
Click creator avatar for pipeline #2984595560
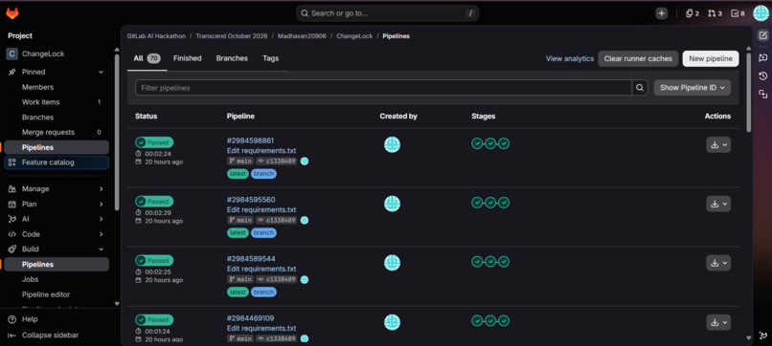point(392,204)
